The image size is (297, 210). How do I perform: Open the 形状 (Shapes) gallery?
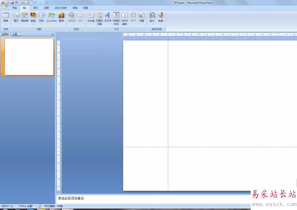click(42, 18)
